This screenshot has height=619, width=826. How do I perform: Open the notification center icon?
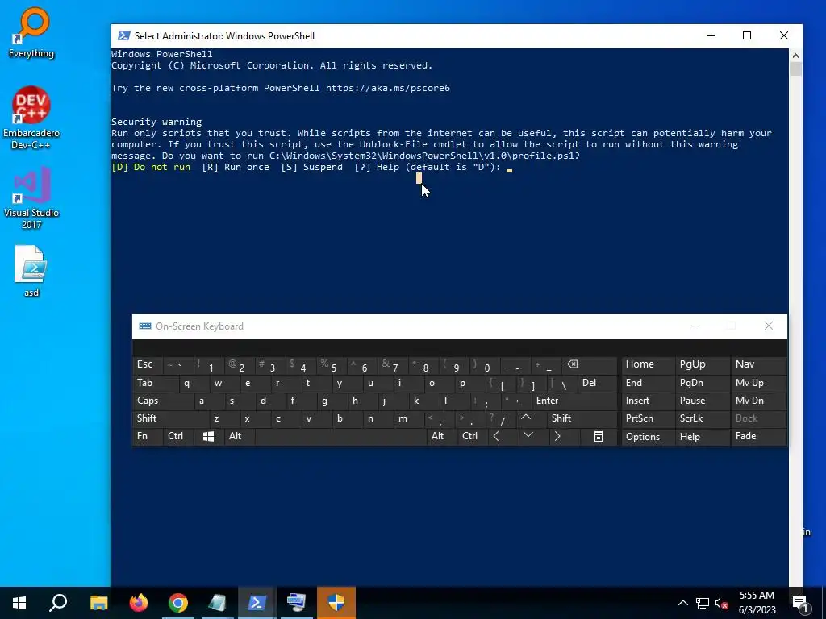click(x=799, y=603)
